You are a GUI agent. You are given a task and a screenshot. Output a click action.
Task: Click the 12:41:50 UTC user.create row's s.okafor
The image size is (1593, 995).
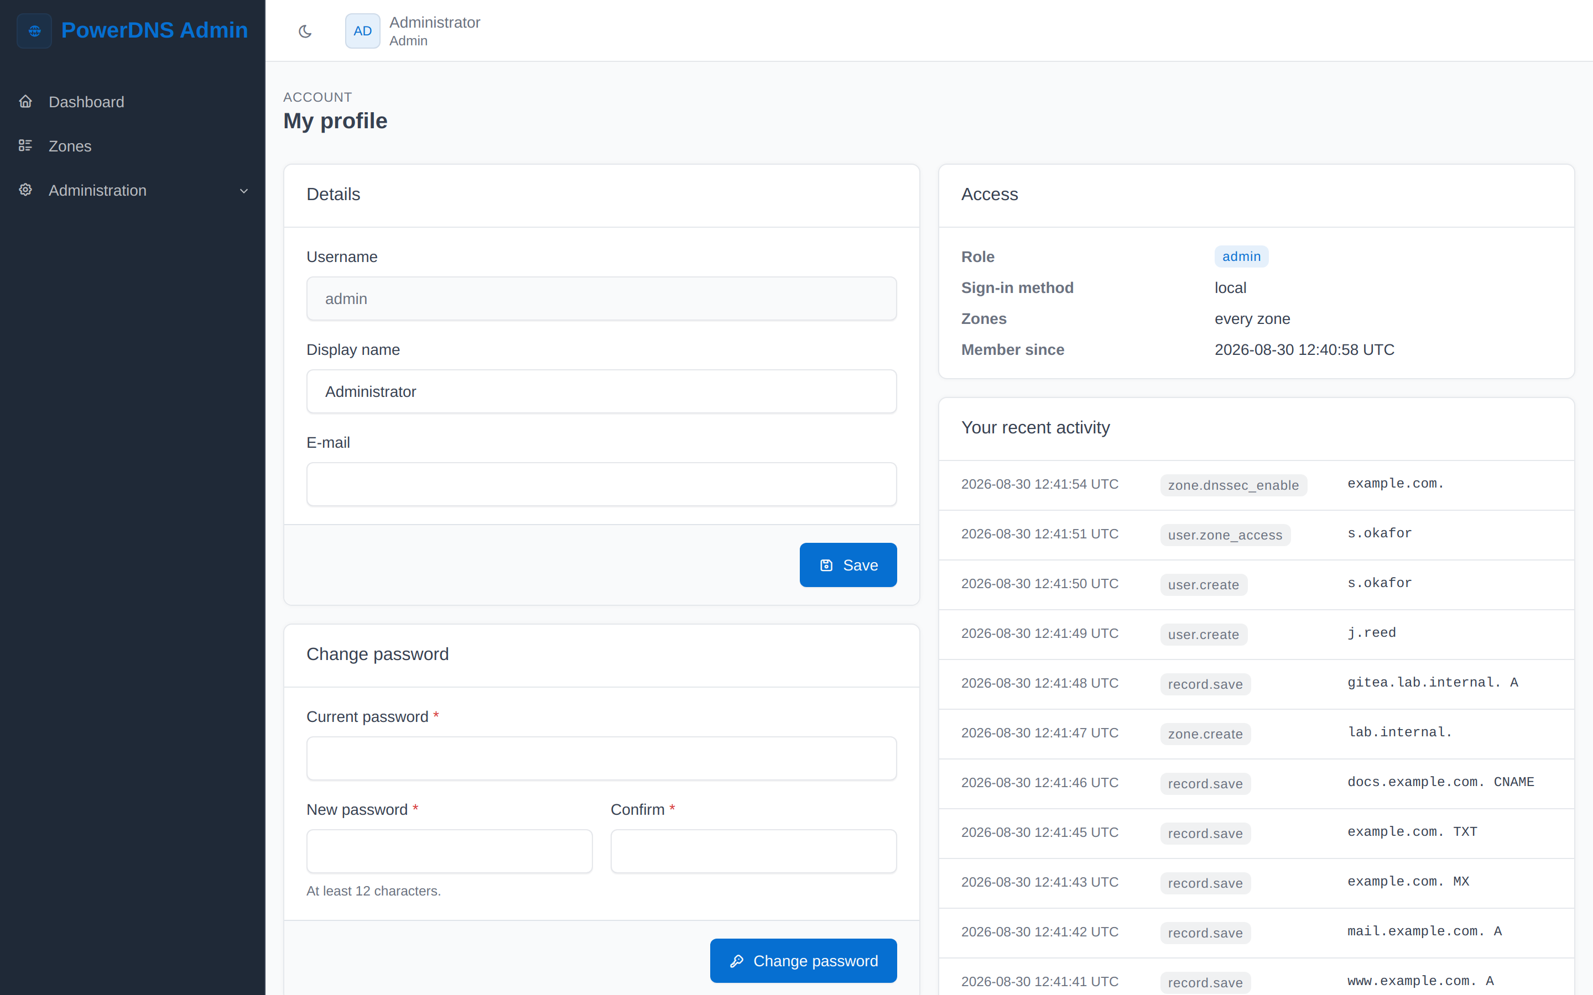(x=1379, y=583)
